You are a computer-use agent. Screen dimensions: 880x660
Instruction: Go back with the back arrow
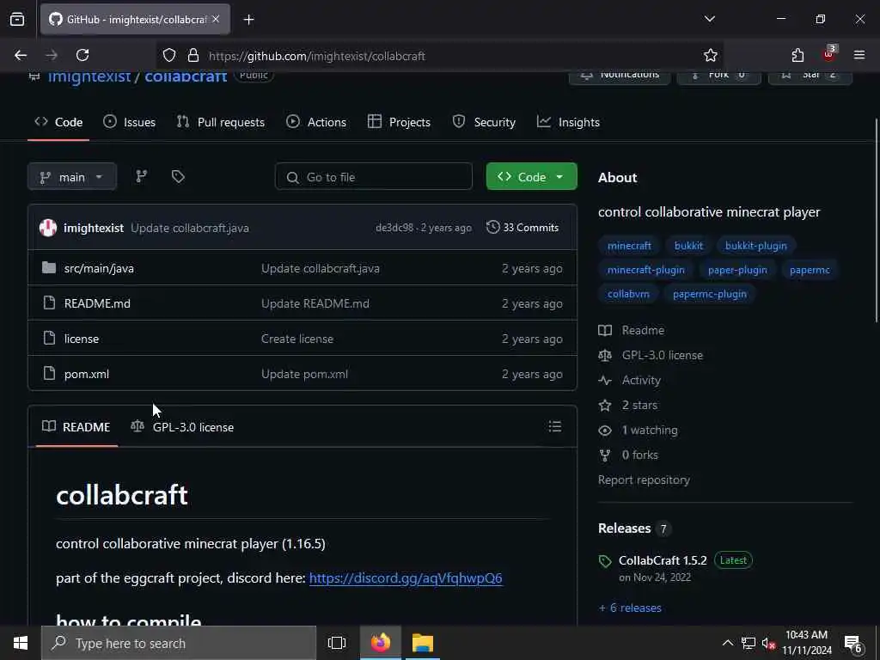point(21,55)
